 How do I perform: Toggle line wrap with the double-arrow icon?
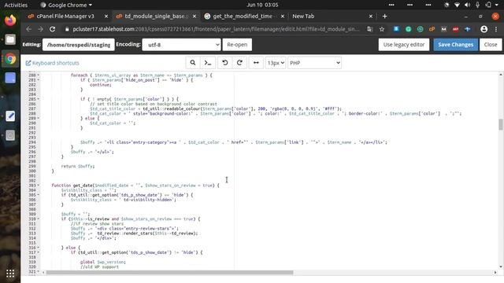pyautogui.click(x=256, y=63)
